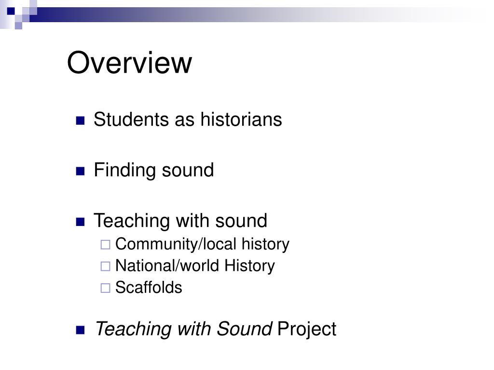Tick the hollow square beside Community/local history
494x370 pixels.
(x=105, y=245)
